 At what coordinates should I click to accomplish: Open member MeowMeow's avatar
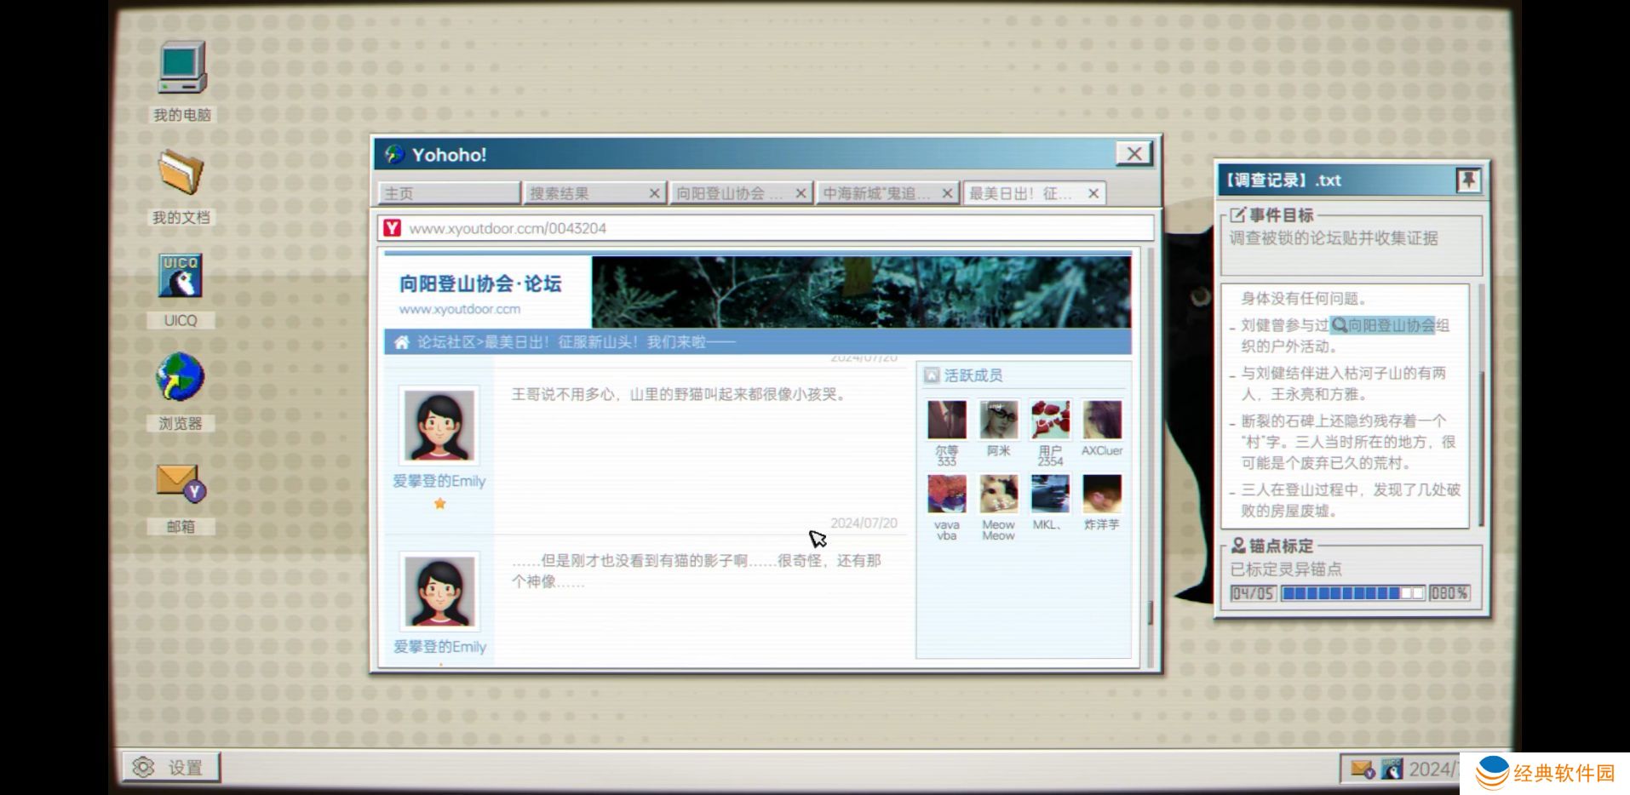(x=998, y=494)
